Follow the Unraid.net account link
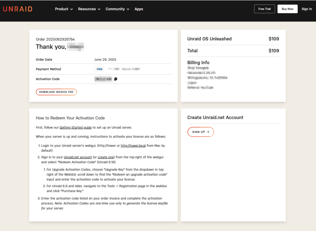Screen dimensions: 316x231 pos(78,157)
